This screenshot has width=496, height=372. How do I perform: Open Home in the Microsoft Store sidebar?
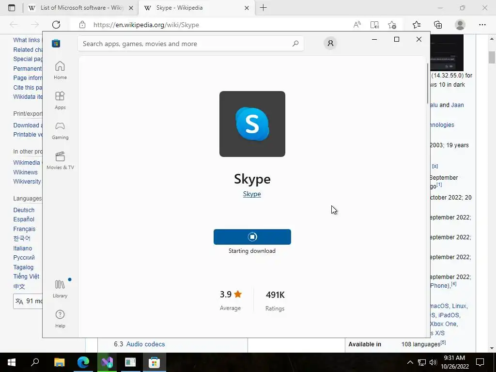[x=60, y=70]
